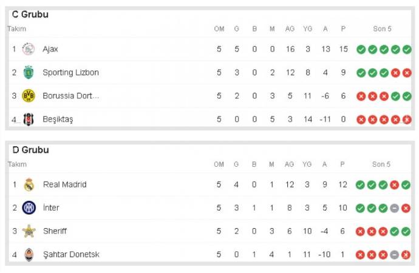Click the Ajax club crest icon
This screenshot has width=419, height=273.
point(29,49)
